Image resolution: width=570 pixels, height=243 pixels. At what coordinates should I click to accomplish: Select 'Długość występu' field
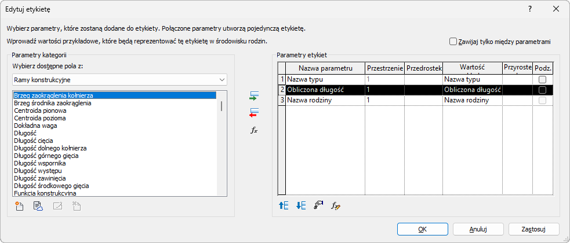coord(115,171)
